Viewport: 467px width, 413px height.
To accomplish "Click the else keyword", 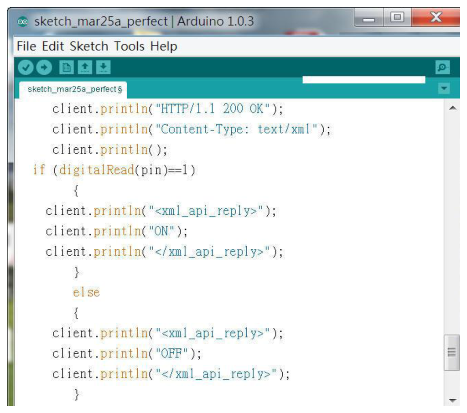I will [x=86, y=292].
